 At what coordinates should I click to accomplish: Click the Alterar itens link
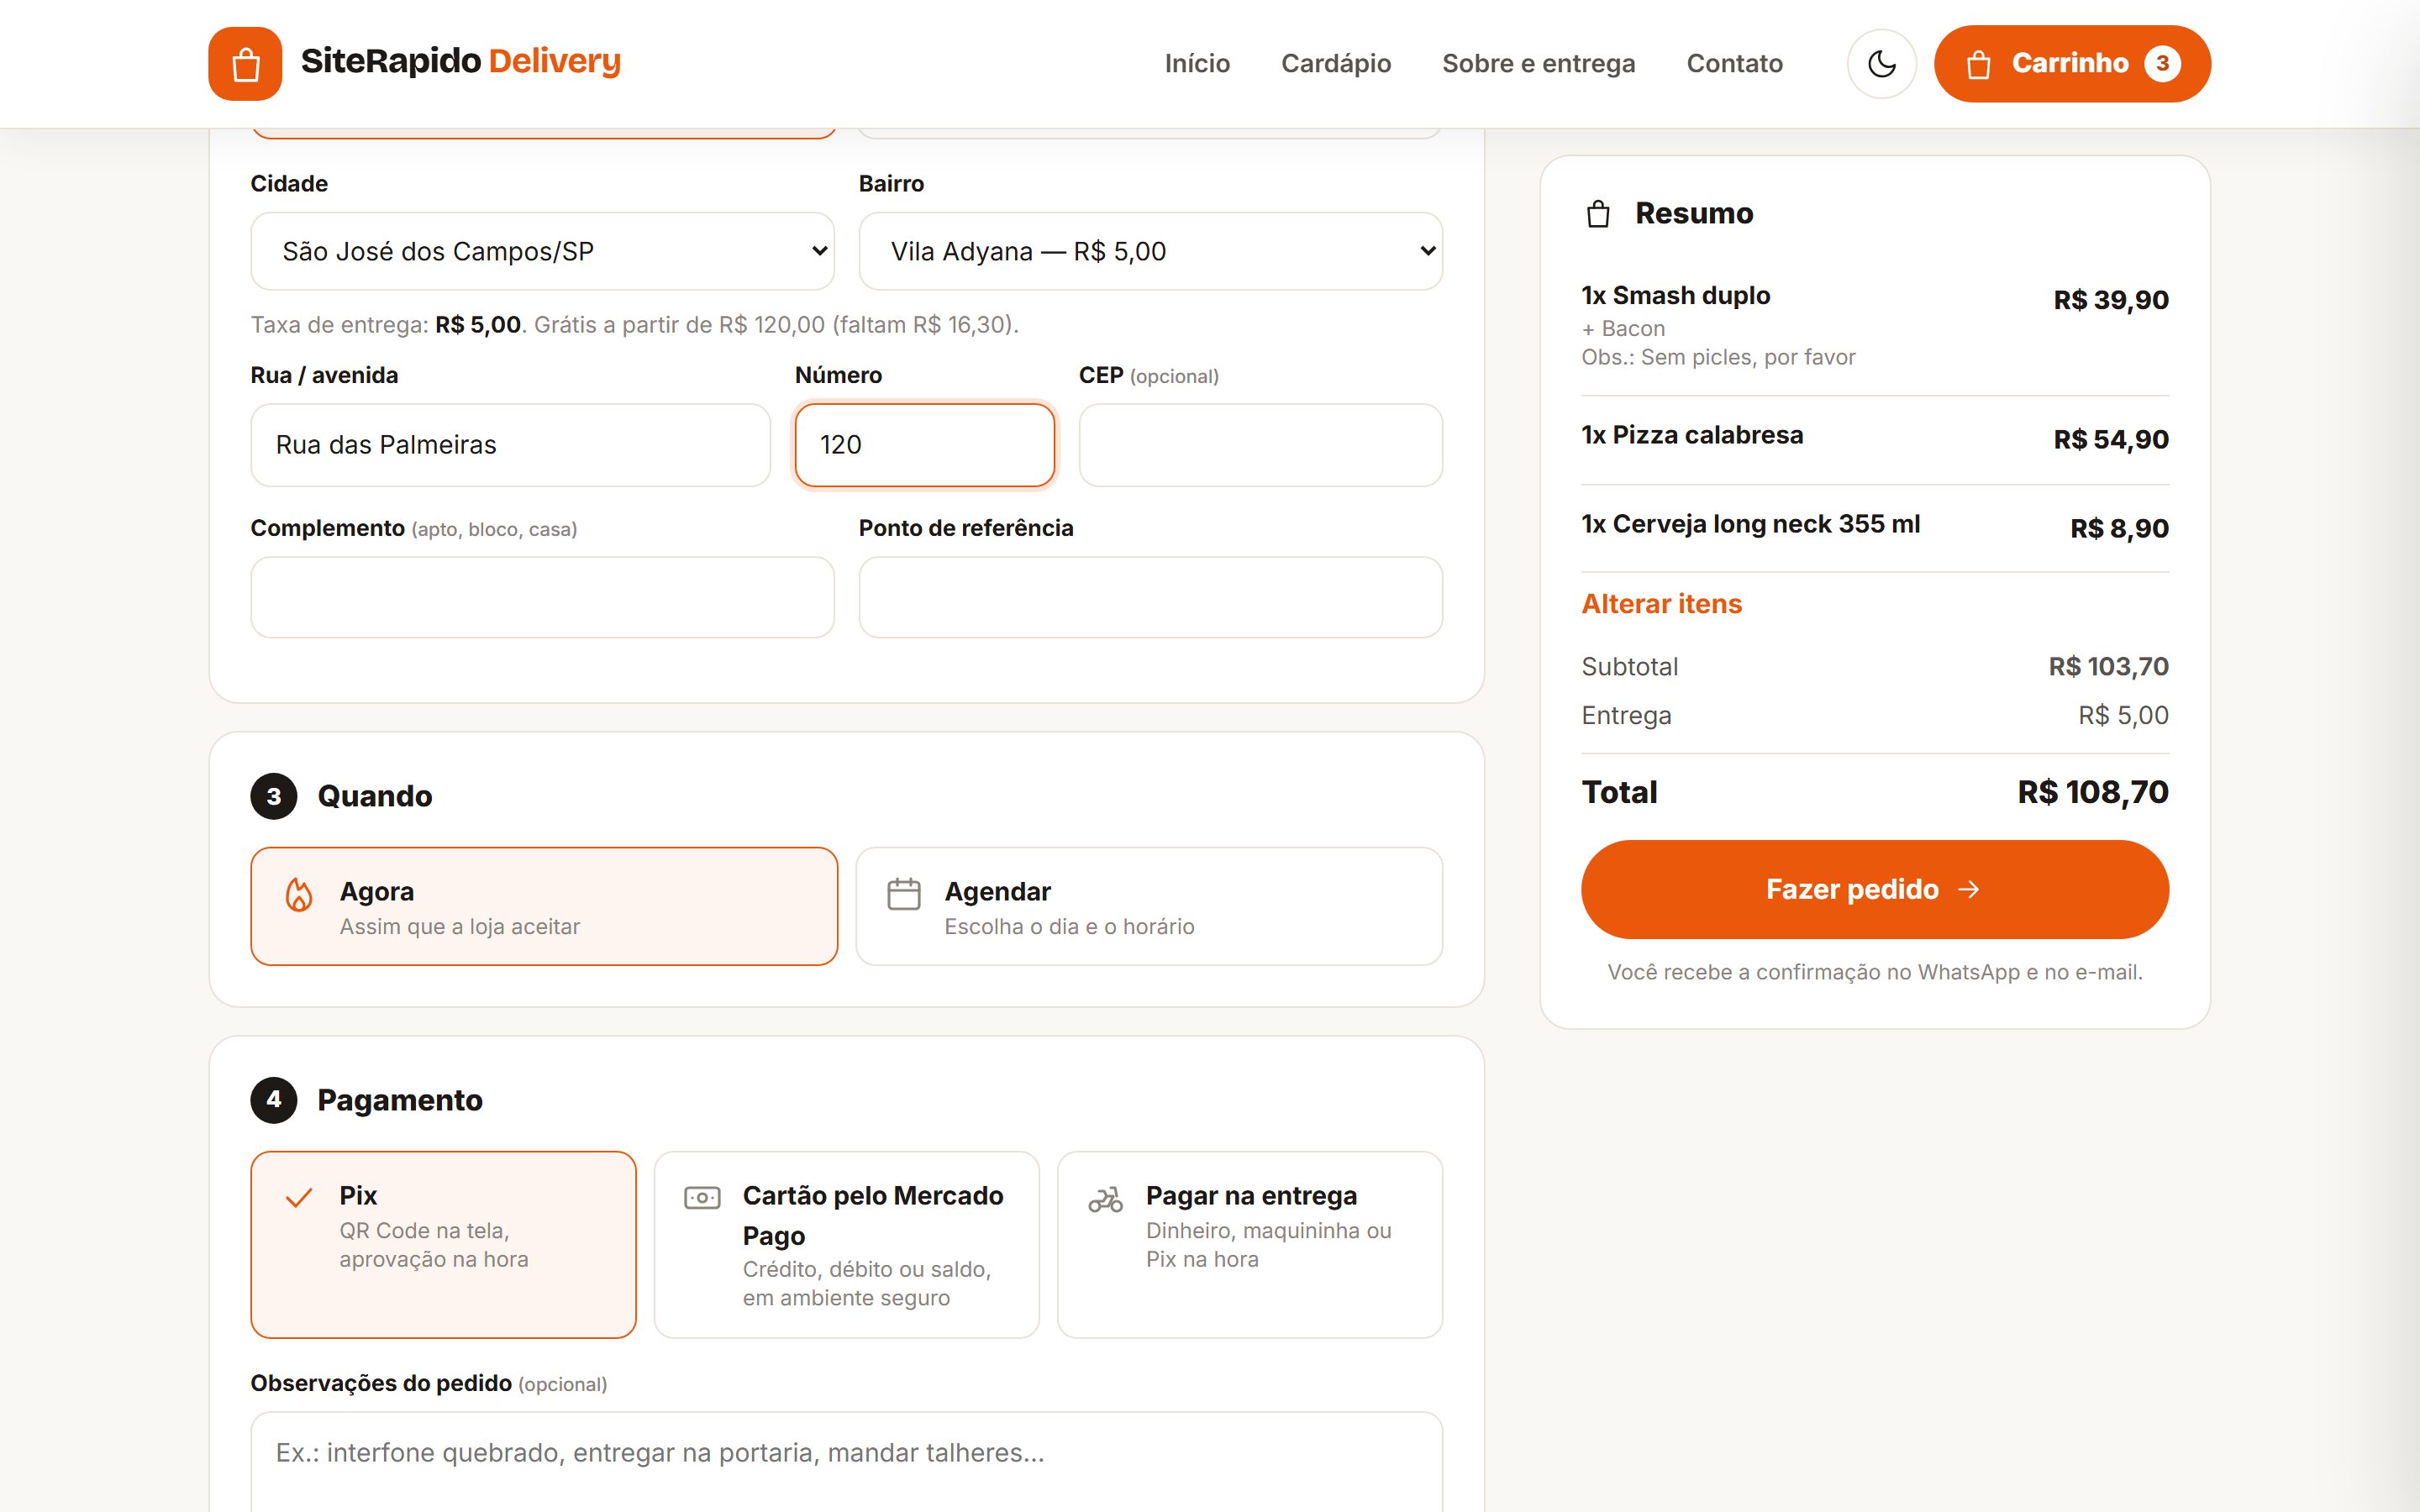(1661, 604)
